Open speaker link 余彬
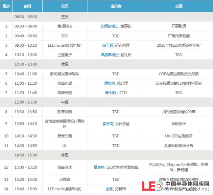This screenshot has height=195, width=213. [110, 189]
